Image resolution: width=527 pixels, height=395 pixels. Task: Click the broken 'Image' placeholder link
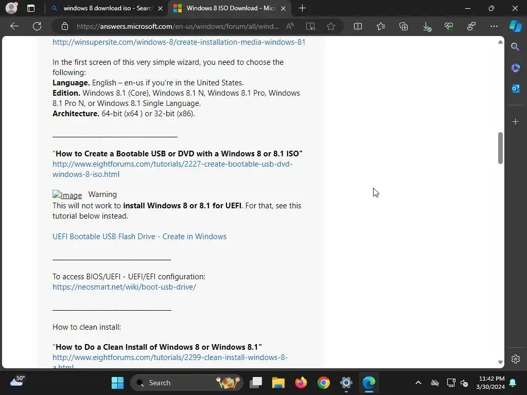coord(67,195)
